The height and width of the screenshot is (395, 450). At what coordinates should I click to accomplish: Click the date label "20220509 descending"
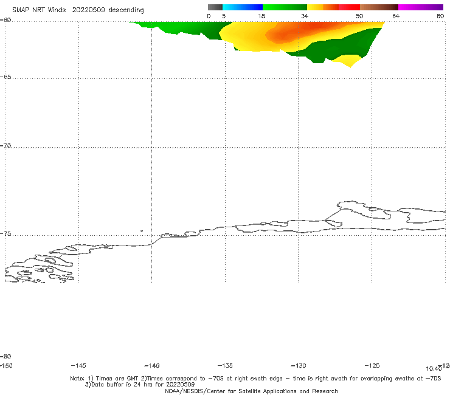pos(108,10)
